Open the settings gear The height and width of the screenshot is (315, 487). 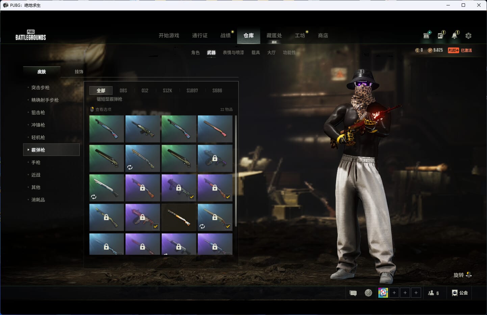[468, 35]
